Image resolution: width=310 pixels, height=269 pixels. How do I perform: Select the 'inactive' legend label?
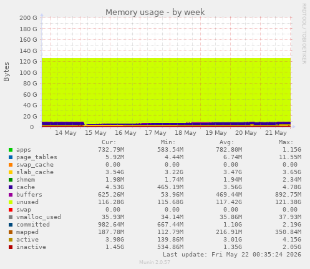tap(31, 247)
